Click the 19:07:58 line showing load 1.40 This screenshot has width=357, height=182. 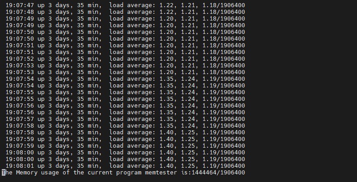125,132
